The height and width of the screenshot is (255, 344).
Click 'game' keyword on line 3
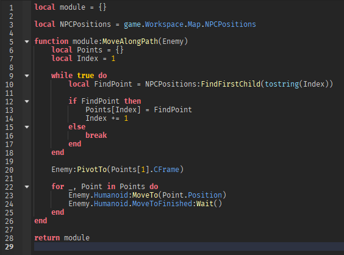pos(132,24)
